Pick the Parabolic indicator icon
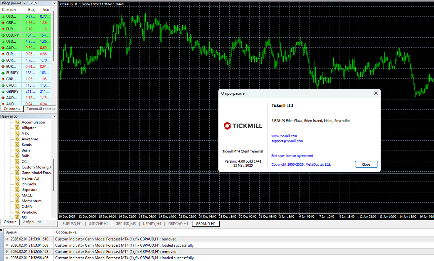This screenshot has width=434, height=261. [x=17, y=212]
